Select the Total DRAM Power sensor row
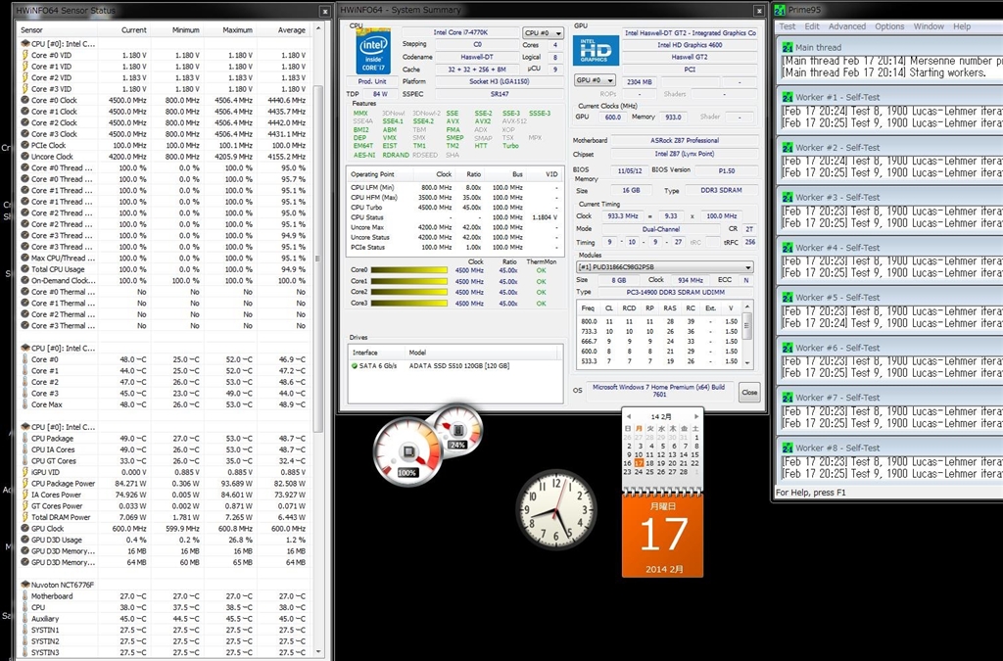This screenshot has height=661, width=1003. click(165, 517)
